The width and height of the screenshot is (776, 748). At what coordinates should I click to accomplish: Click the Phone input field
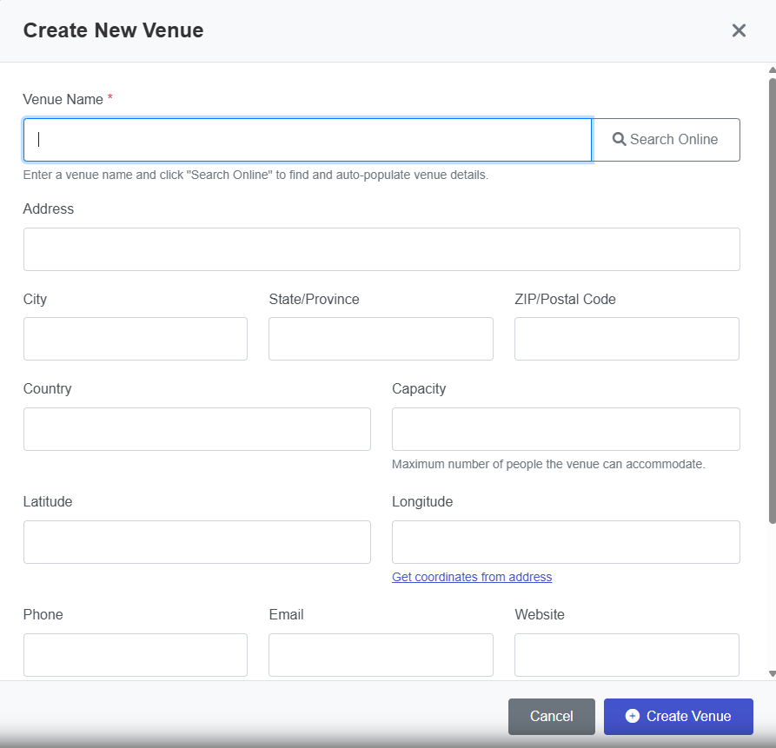click(x=135, y=654)
